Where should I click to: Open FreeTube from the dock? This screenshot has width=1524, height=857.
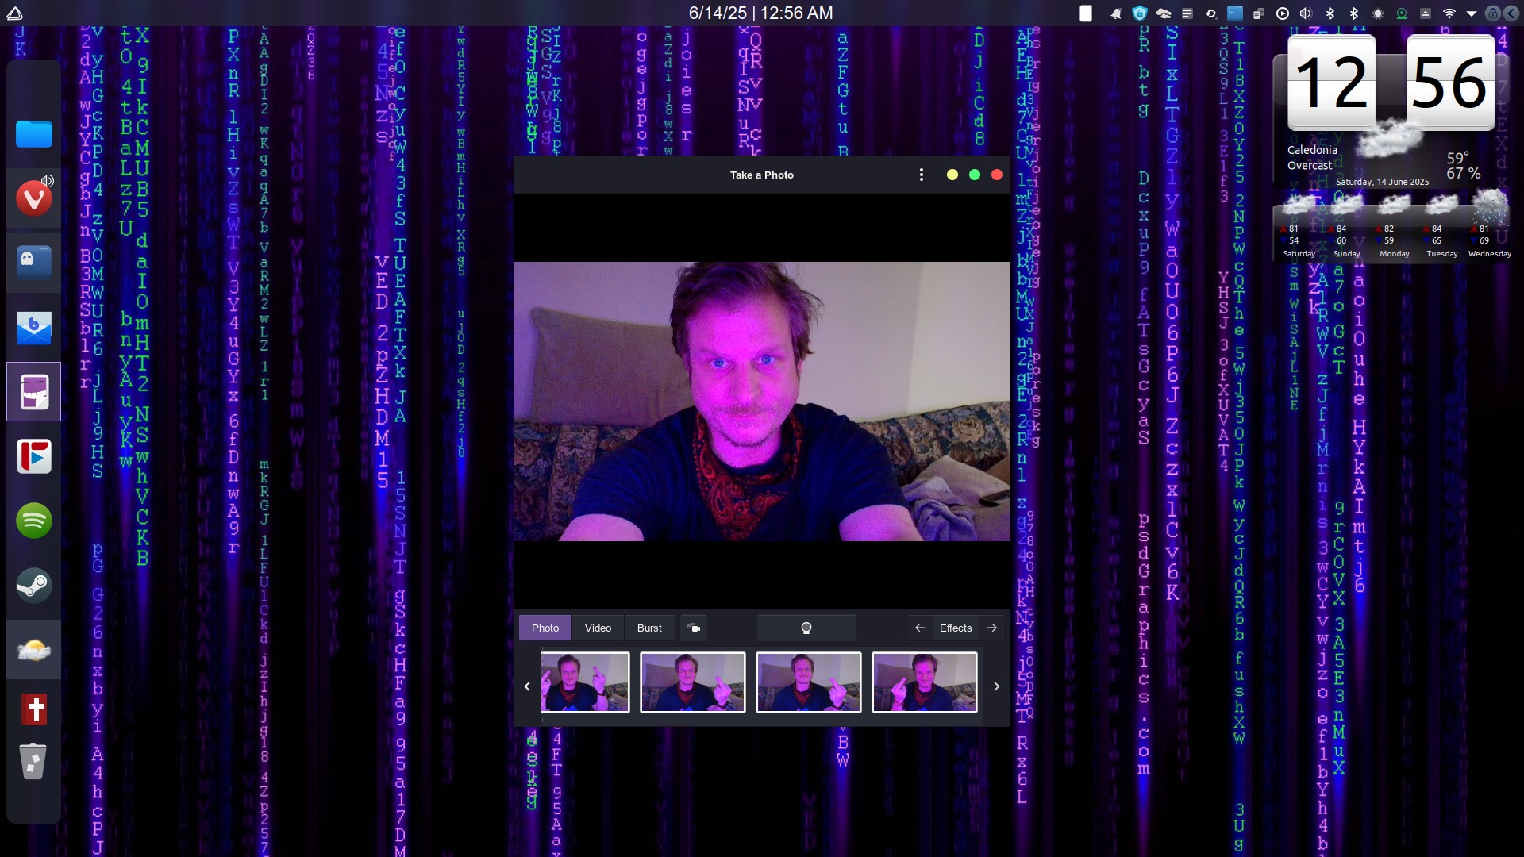[34, 456]
